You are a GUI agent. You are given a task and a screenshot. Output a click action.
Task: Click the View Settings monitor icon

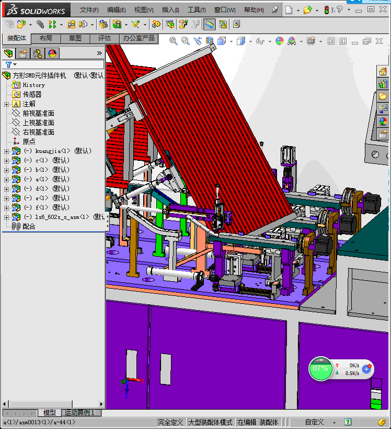(310, 41)
